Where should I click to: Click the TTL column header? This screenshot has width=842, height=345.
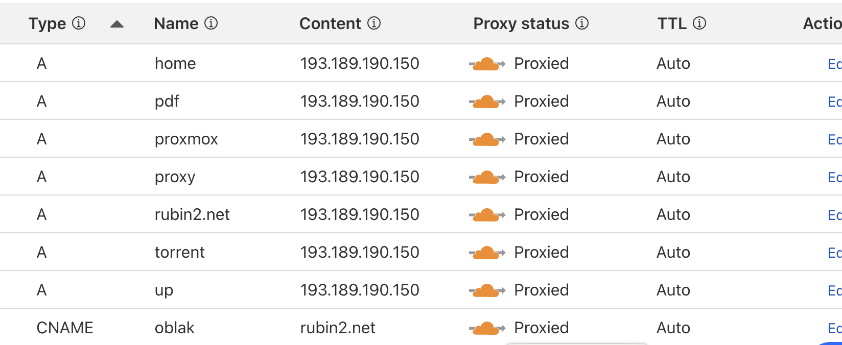(672, 23)
